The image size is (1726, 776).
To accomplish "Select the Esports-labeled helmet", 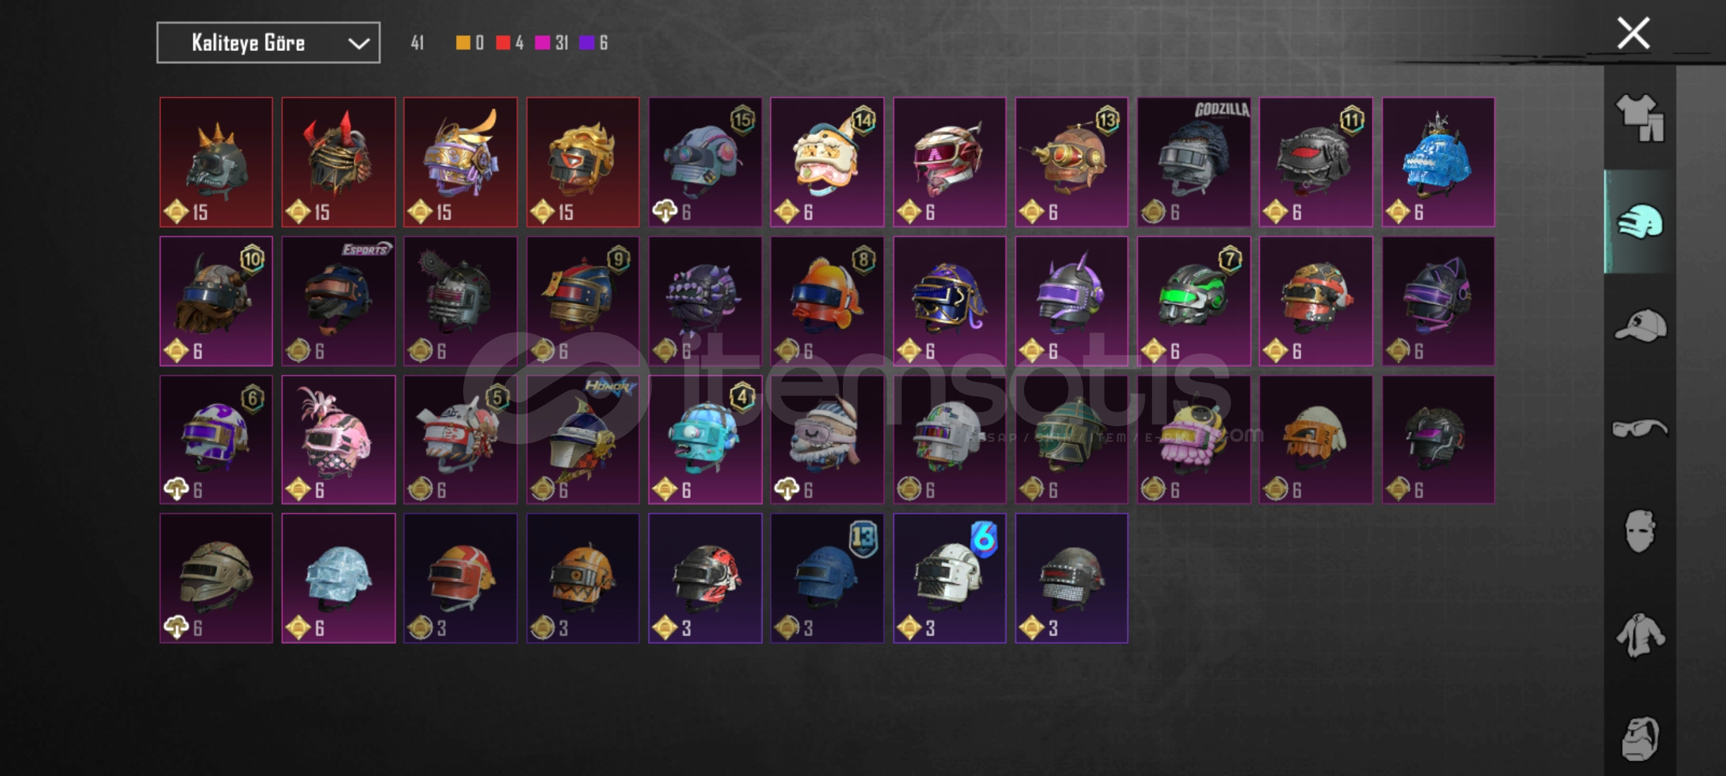I will [x=339, y=302].
